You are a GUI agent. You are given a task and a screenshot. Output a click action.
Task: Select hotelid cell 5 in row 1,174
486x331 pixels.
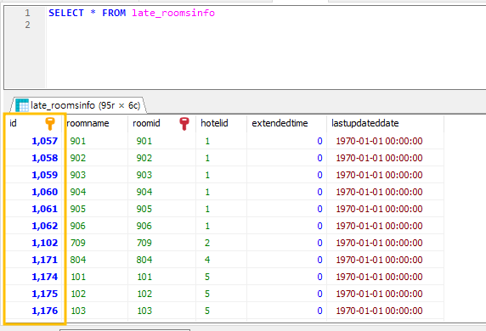[x=221, y=277]
